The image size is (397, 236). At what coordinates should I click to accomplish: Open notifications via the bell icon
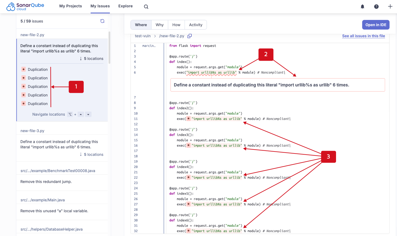coord(362,6)
